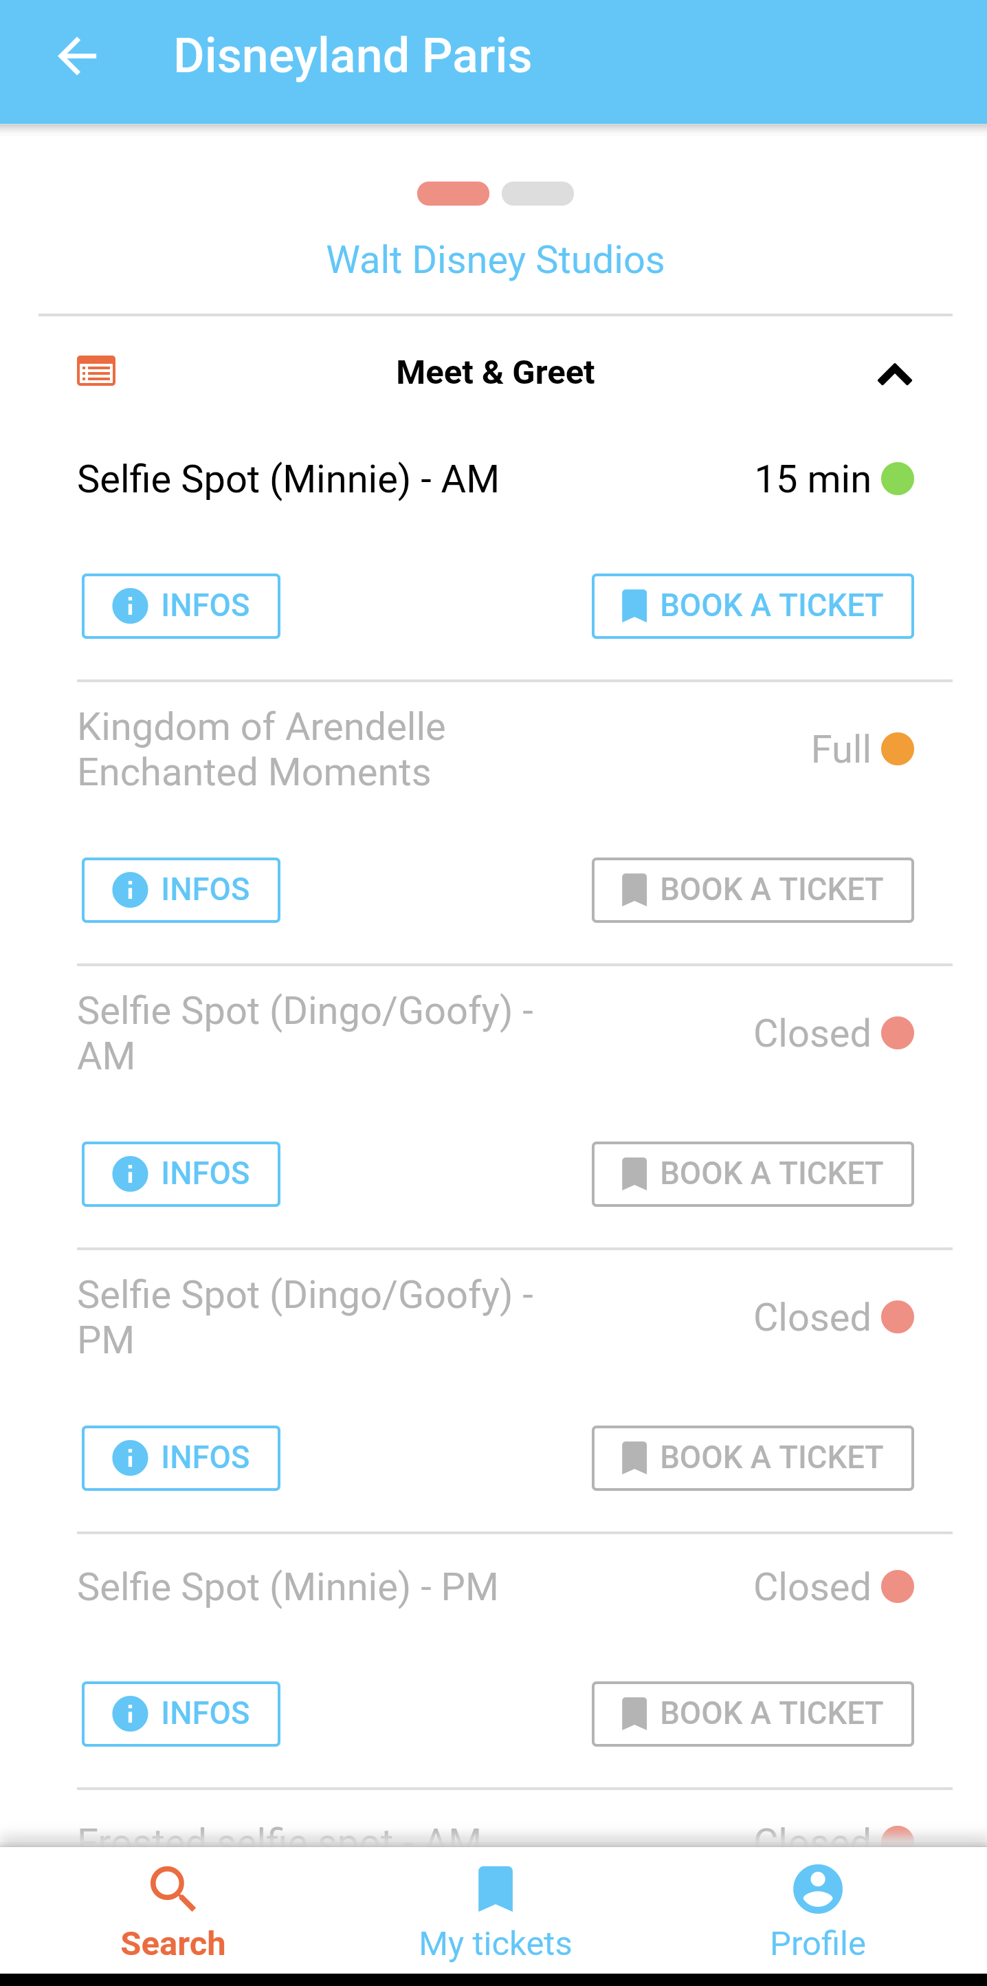Click the green status dot for Minnie AM
987x1986 pixels.
[898, 479]
